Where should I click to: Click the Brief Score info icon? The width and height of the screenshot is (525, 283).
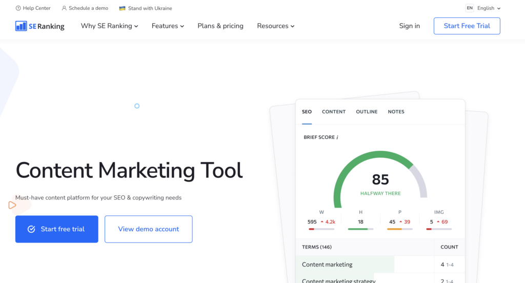[x=337, y=137]
